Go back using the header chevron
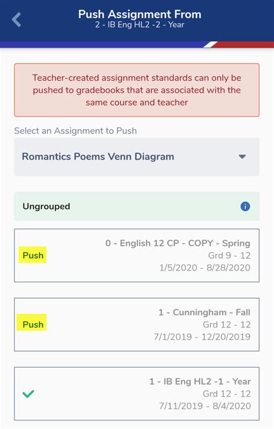Image resolution: width=274 pixels, height=429 pixels. click(x=16, y=20)
